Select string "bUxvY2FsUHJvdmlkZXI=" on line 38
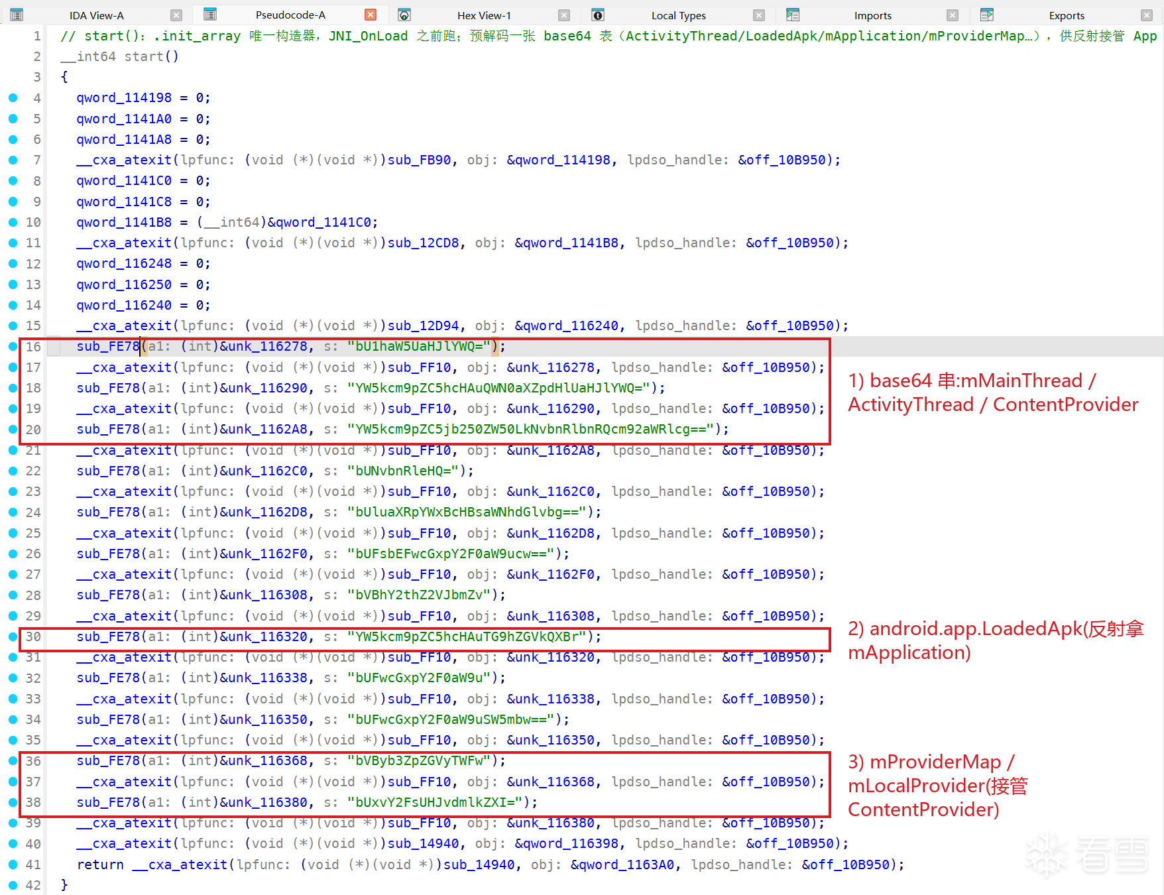Image resolution: width=1164 pixels, height=895 pixels. (x=435, y=802)
